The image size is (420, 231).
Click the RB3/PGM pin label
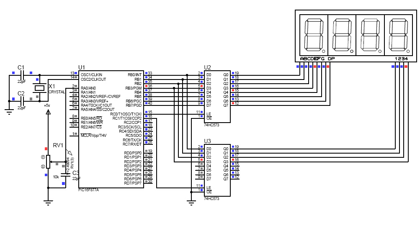[134, 88]
